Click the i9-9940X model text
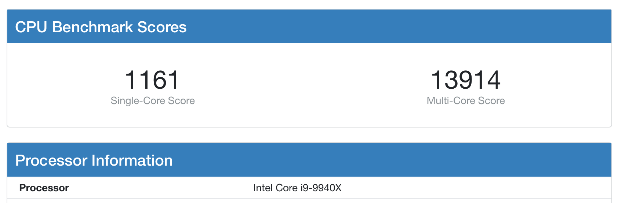This screenshot has width=618, height=203. pyautogui.click(x=321, y=188)
